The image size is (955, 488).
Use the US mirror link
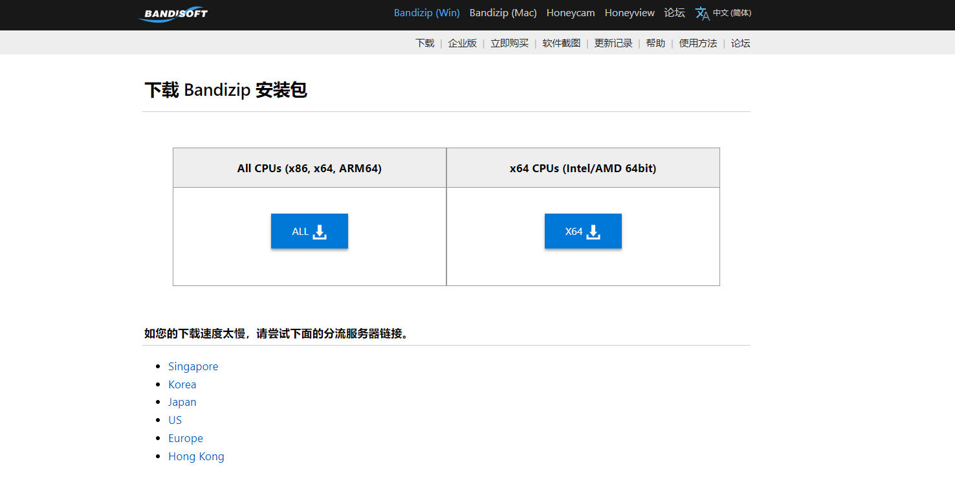(x=175, y=420)
